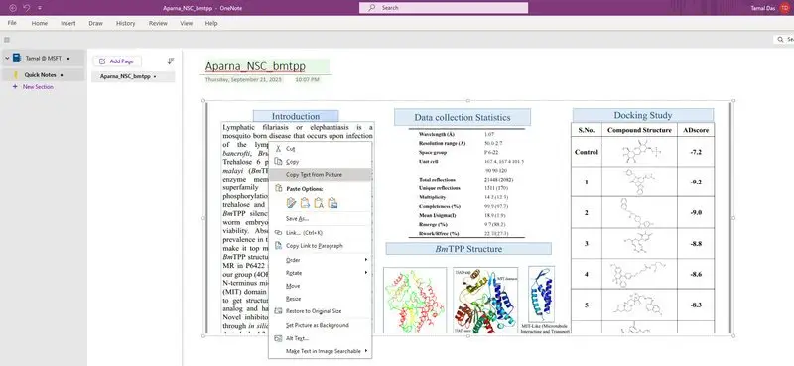Expand the Rotate submenu
This screenshot has width=794, height=366.
coord(320,273)
